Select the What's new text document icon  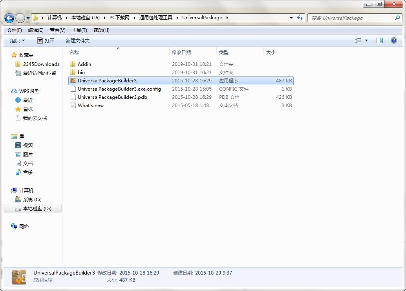tap(73, 105)
